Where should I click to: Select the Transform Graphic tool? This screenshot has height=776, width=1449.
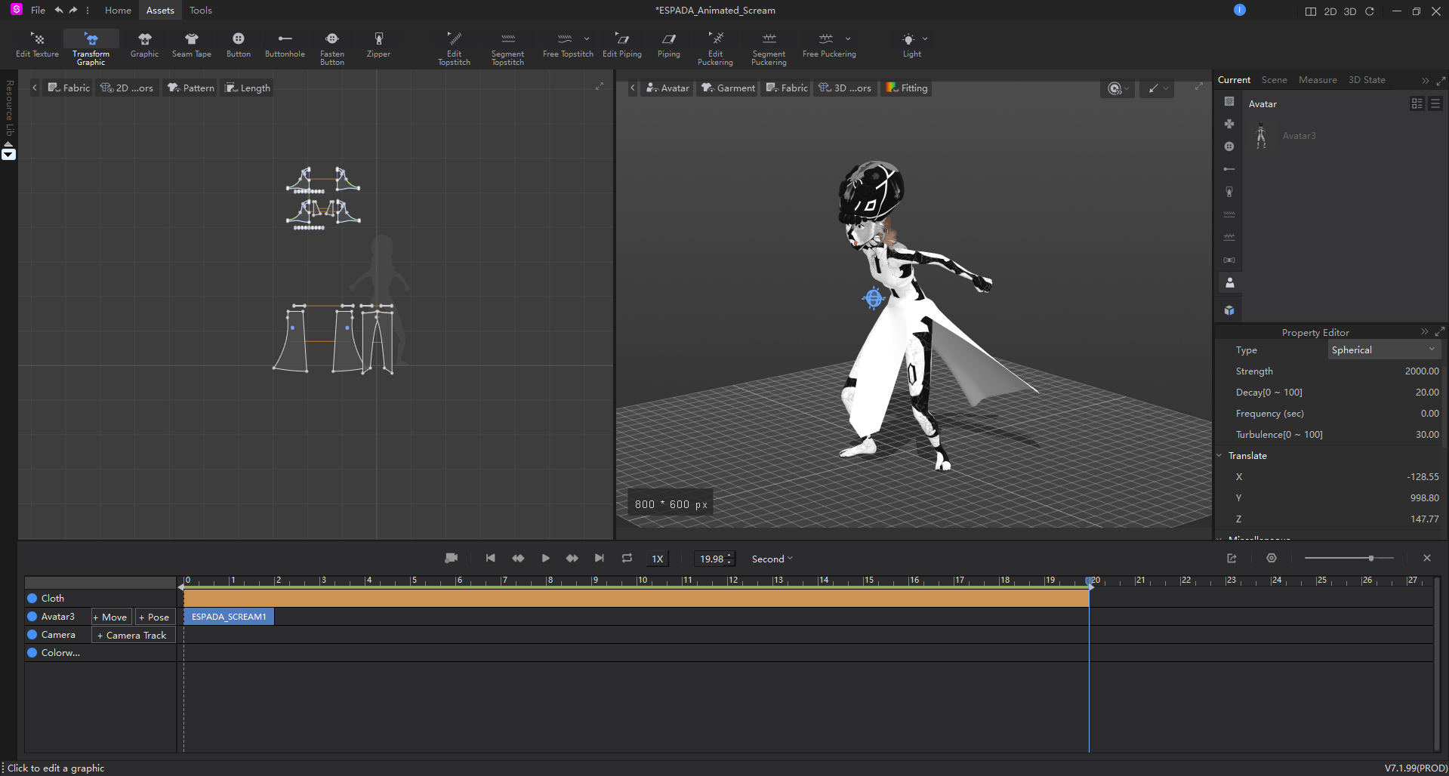(91, 48)
